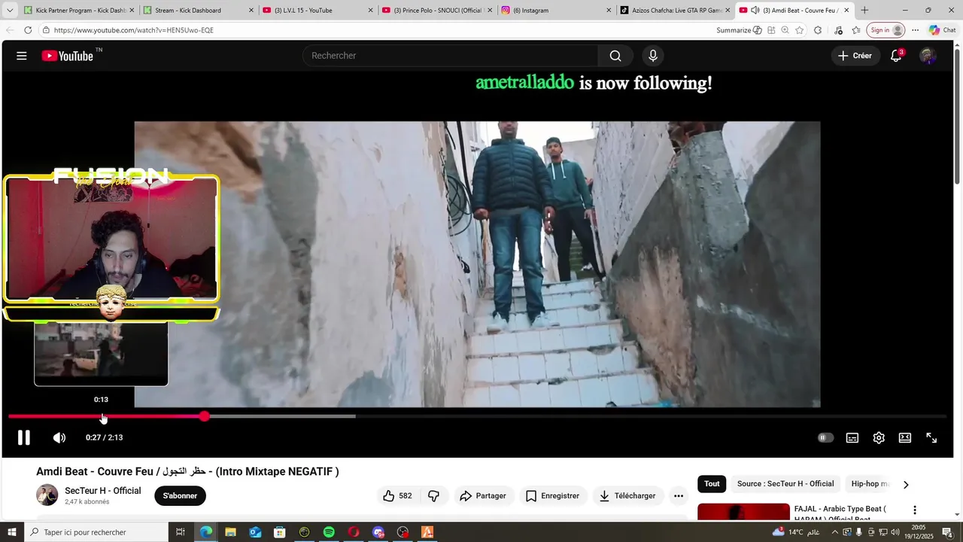
Task: Click the SecTeur H channel avatar
Action: [47, 495]
